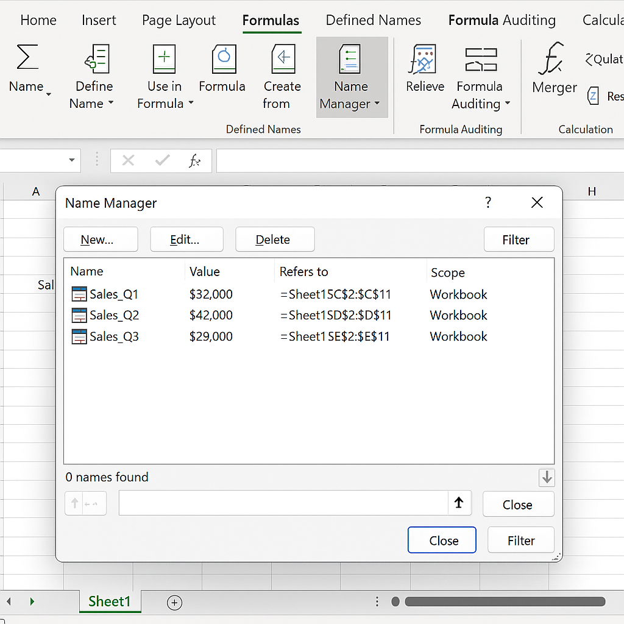Click the Insert Function fx icon
The width and height of the screenshot is (624, 624).
tap(194, 161)
